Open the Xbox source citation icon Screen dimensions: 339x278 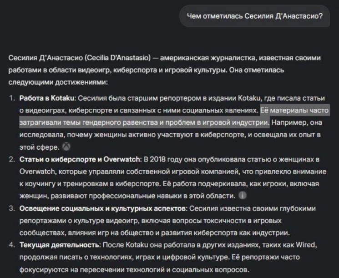(x=66, y=147)
